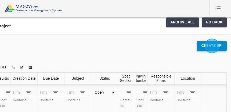Open Spec Section filter options icon
Viewport: 231px width, 112px height.
point(129,92)
